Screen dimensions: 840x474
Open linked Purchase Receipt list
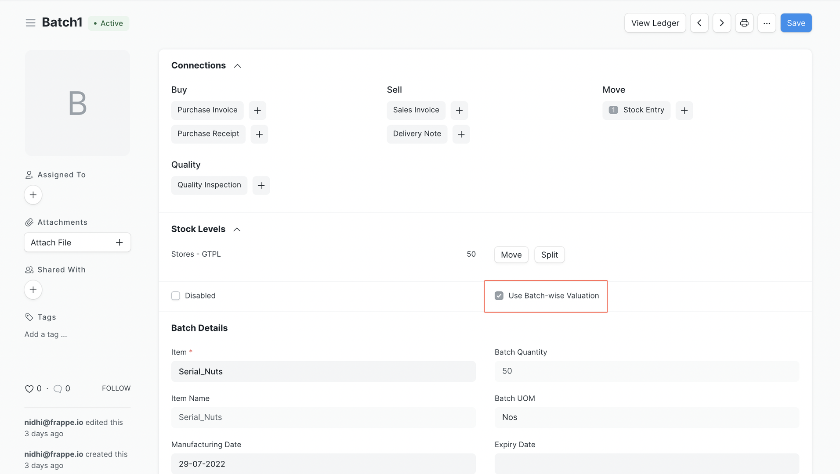tap(208, 134)
